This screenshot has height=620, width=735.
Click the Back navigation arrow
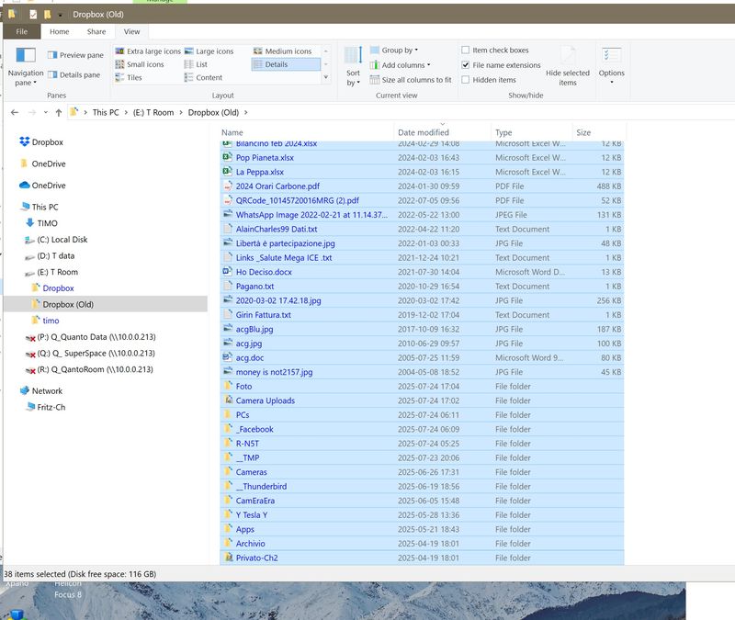16,112
